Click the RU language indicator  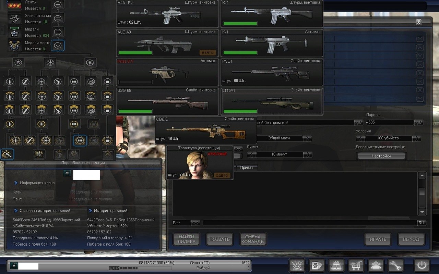click(421, 223)
